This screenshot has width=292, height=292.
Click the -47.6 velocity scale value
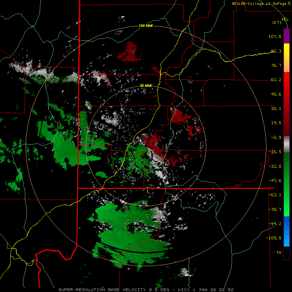(x=275, y=181)
